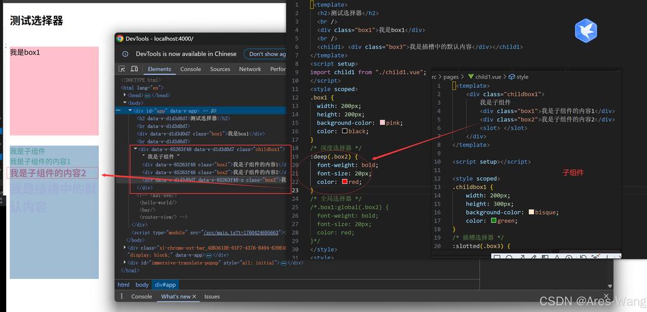The image size is (647, 312).
Task: Click the Don't show again button
Action: (266, 54)
